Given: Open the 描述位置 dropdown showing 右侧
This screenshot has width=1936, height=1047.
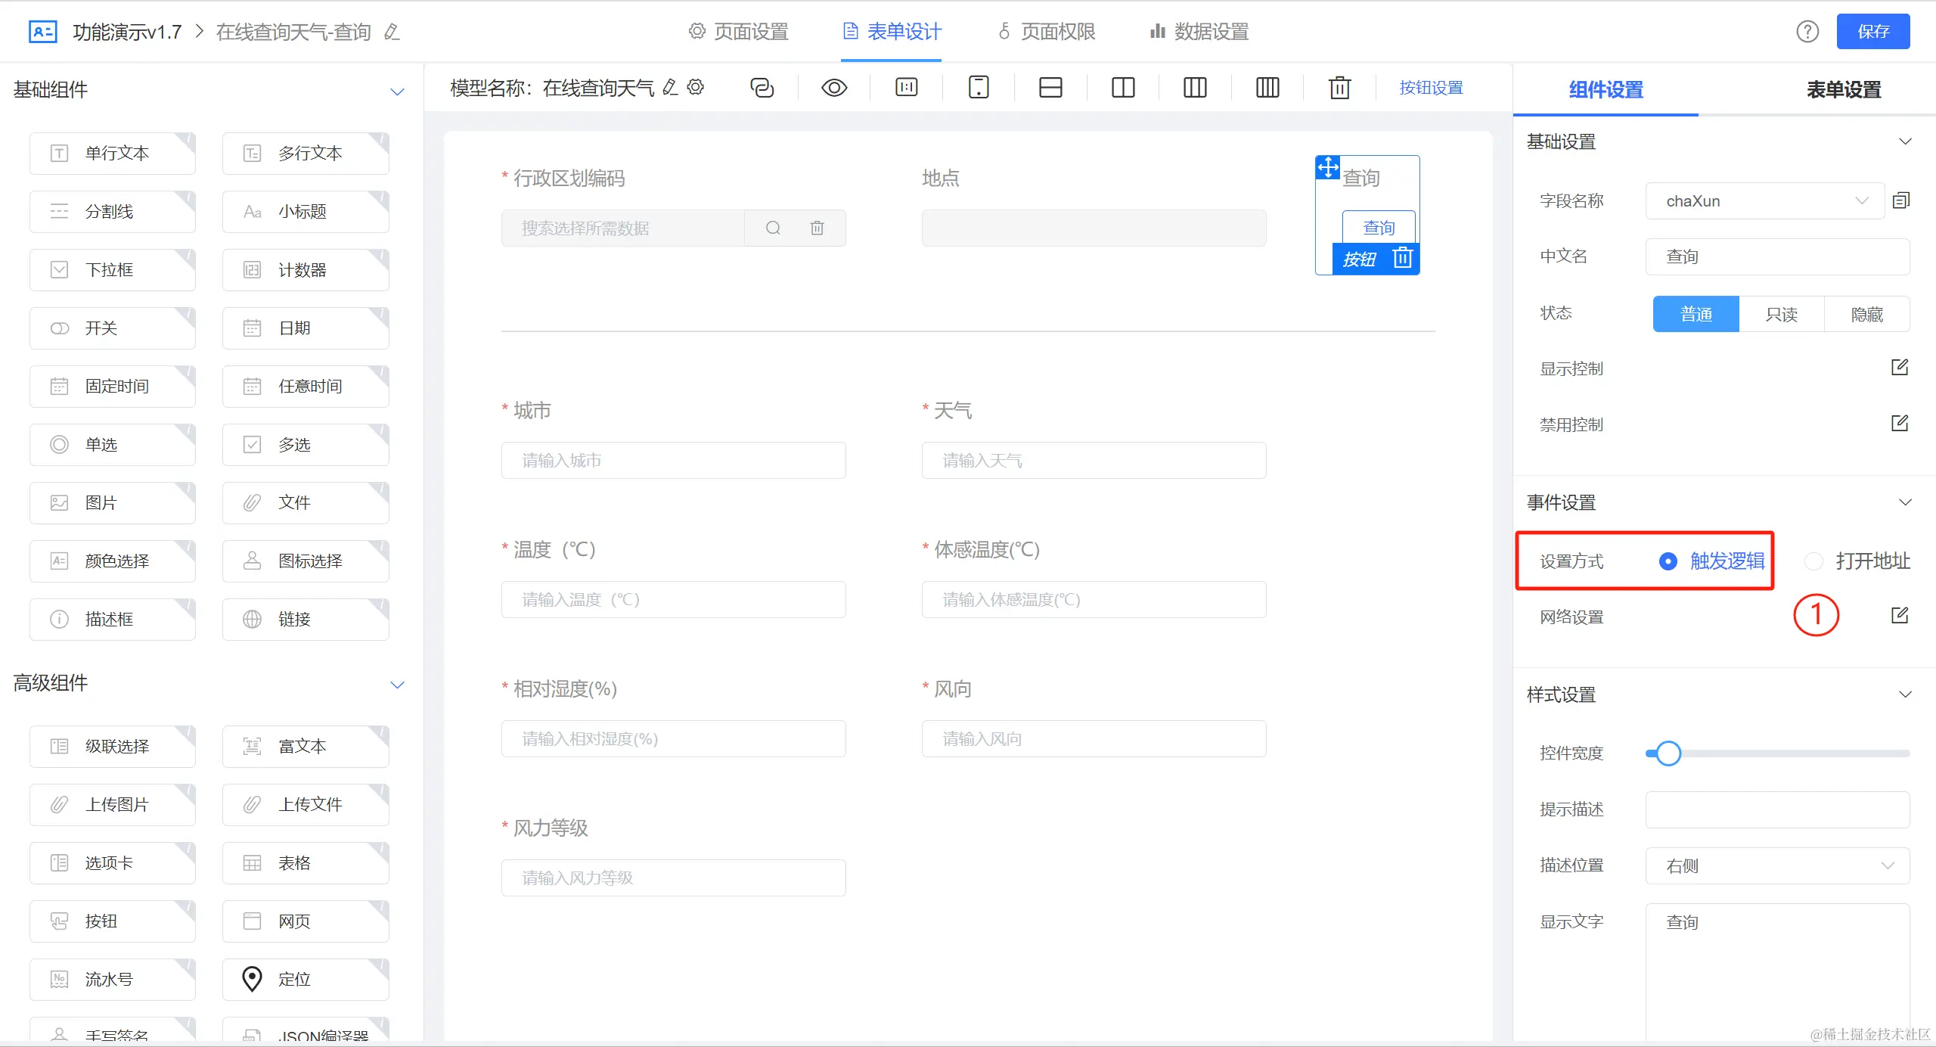Looking at the screenshot, I should pyautogui.click(x=1777, y=865).
